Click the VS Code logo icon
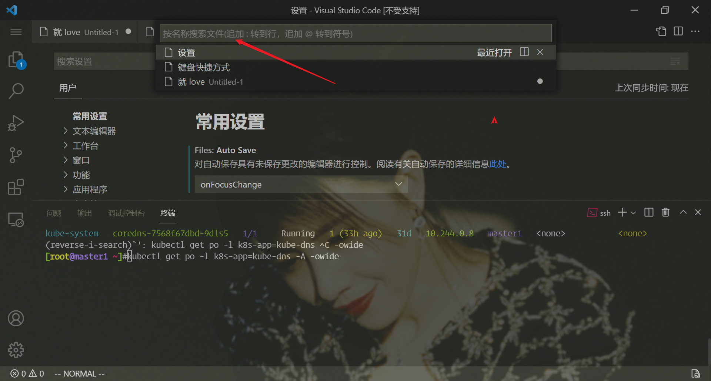 point(11,10)
